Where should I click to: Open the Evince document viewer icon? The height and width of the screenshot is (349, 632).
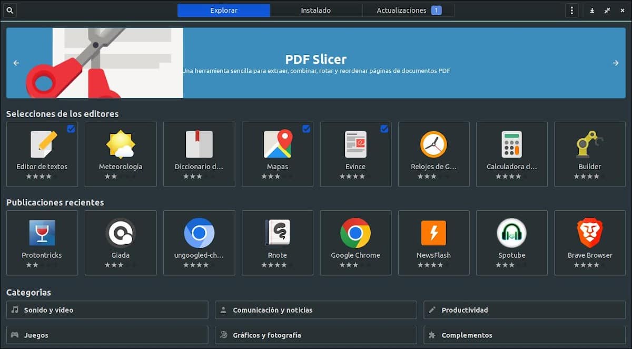[x=355, y=144]
